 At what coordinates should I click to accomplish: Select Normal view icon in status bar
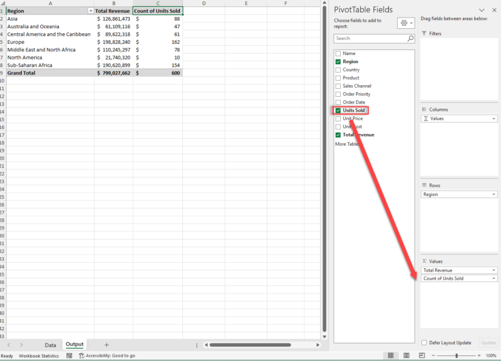tap(391, 355)
